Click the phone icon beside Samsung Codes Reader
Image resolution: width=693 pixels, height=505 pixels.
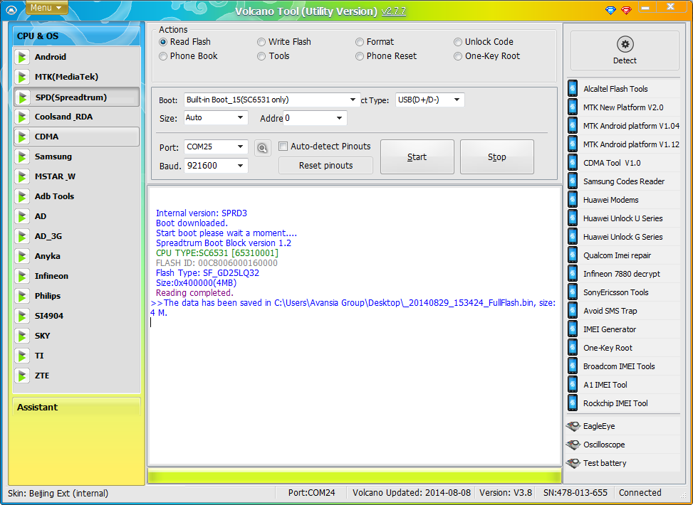click(573, 181)
